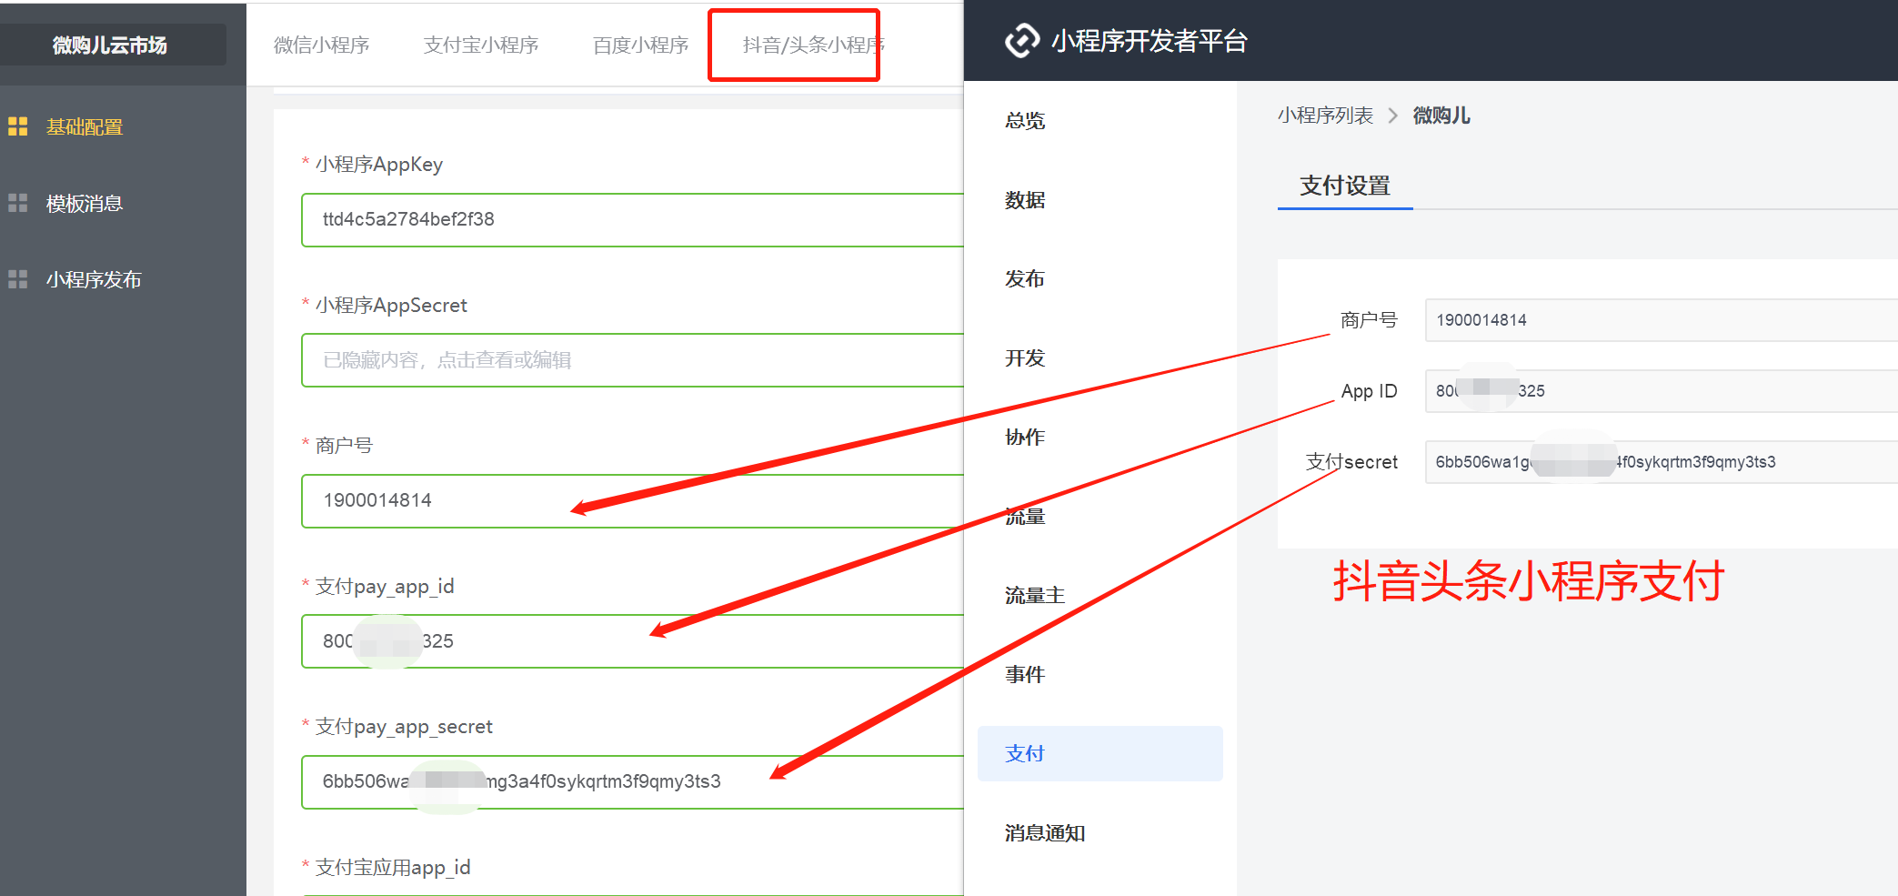Open 协作 in developer platform menu
Screen dimensions: 1898x896
(x=1025, y=437)
